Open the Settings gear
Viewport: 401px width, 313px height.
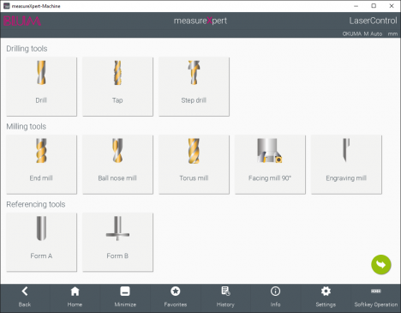click(326, 298)
